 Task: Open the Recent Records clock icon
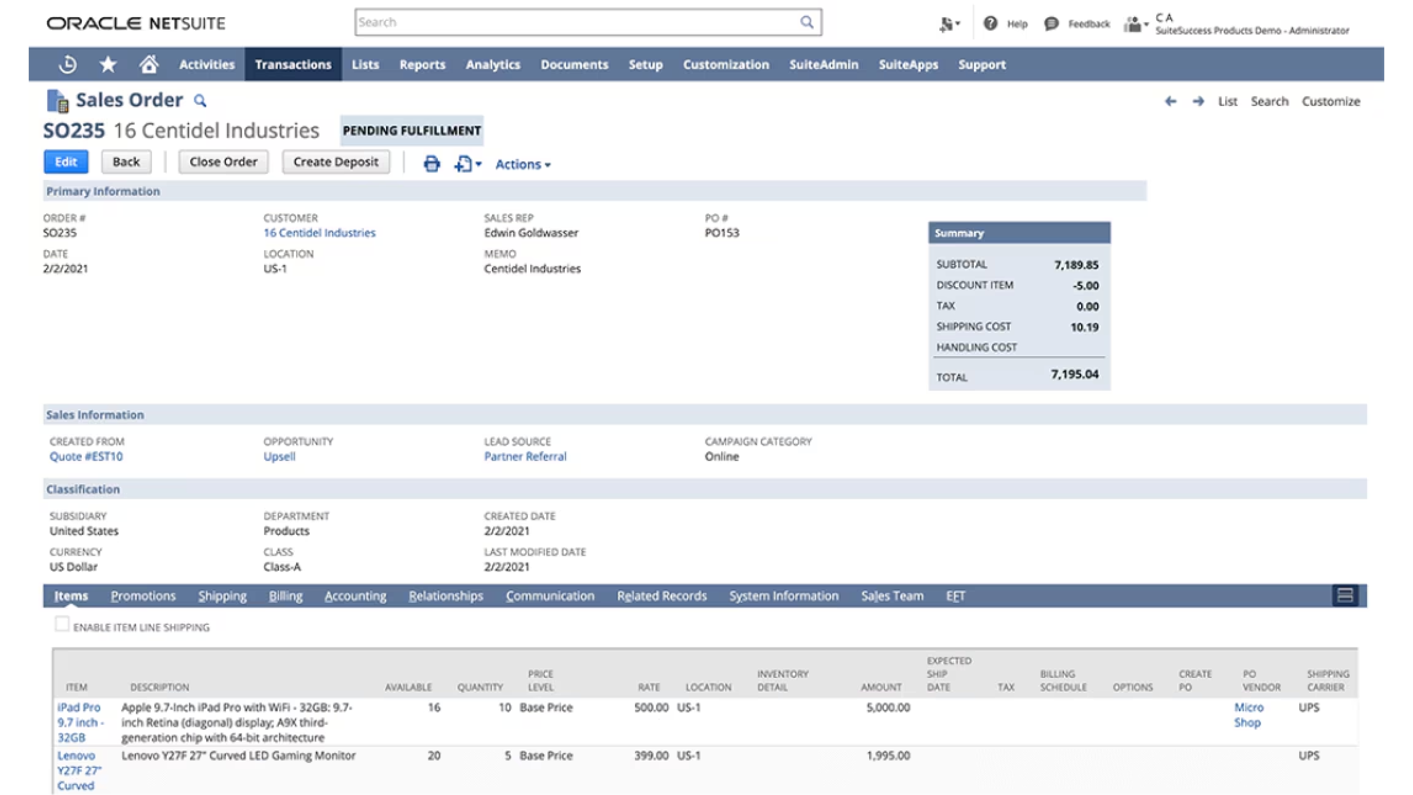pos(67,65)
